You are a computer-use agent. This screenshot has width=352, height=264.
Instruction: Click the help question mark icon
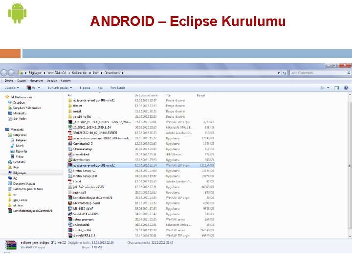tap(346, 88)
